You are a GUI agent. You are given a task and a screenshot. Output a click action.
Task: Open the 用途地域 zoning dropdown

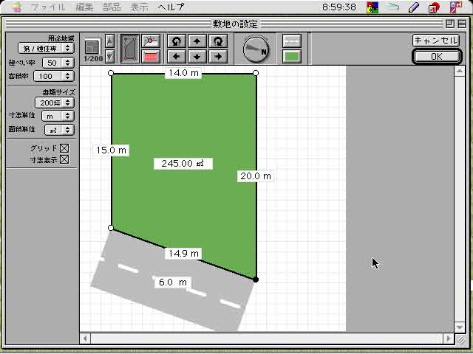click(46, 48)
